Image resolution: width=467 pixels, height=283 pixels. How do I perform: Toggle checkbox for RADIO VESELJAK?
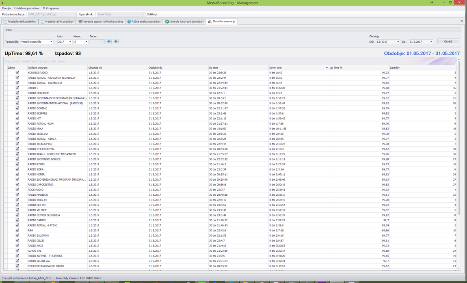(17, 134)
